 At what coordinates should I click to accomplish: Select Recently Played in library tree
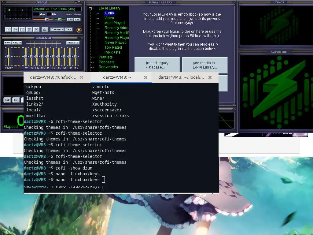116,38
